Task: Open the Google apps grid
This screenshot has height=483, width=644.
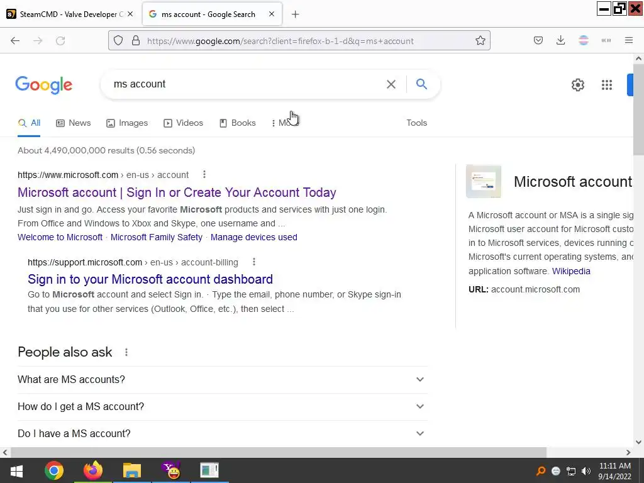Action: [x=607, y=85]
